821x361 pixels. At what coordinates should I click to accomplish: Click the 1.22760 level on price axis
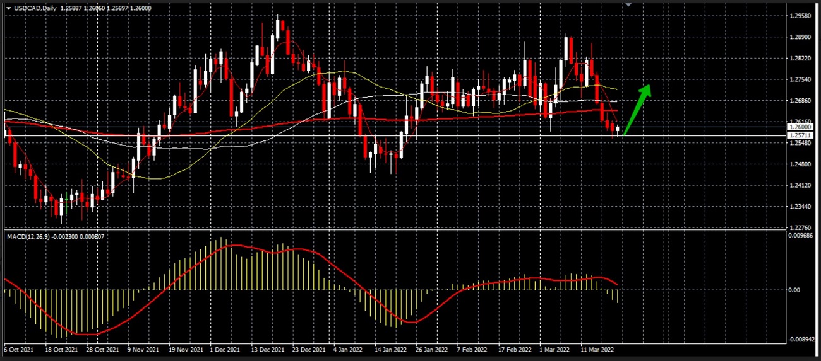(800, 227)
